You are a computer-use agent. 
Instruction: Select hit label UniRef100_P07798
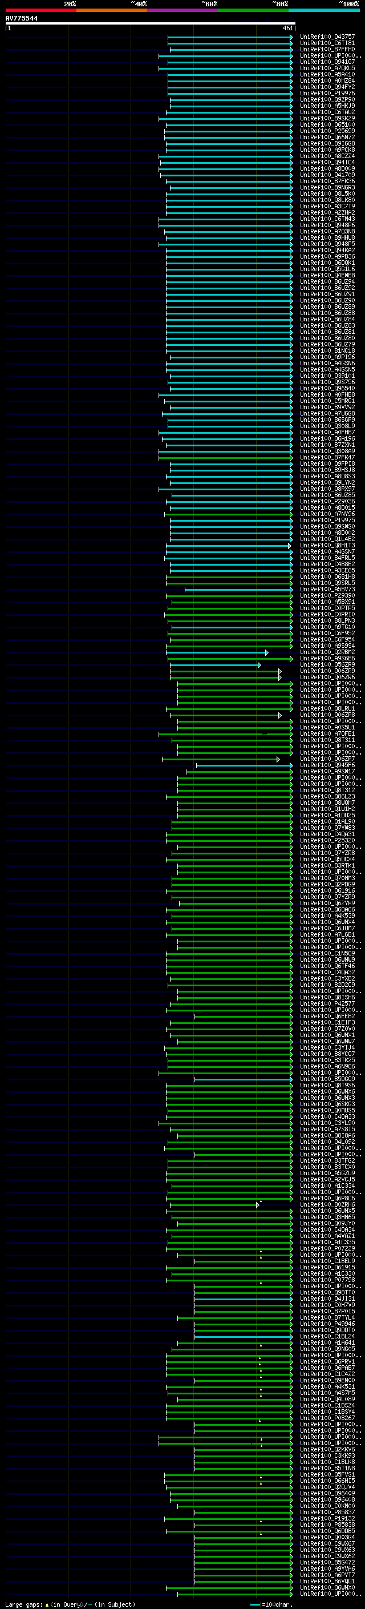click(327, 1280)
